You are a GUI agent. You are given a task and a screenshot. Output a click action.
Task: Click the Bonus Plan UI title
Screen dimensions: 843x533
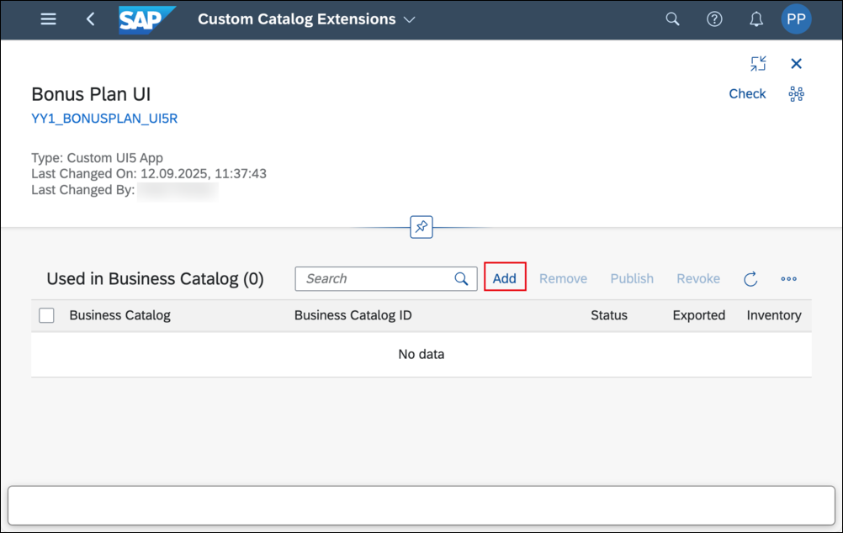91,94
